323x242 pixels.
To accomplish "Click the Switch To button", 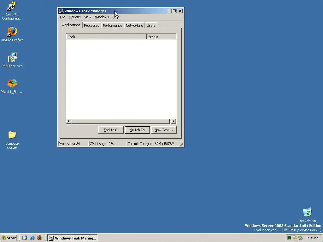I will [138, 130].
